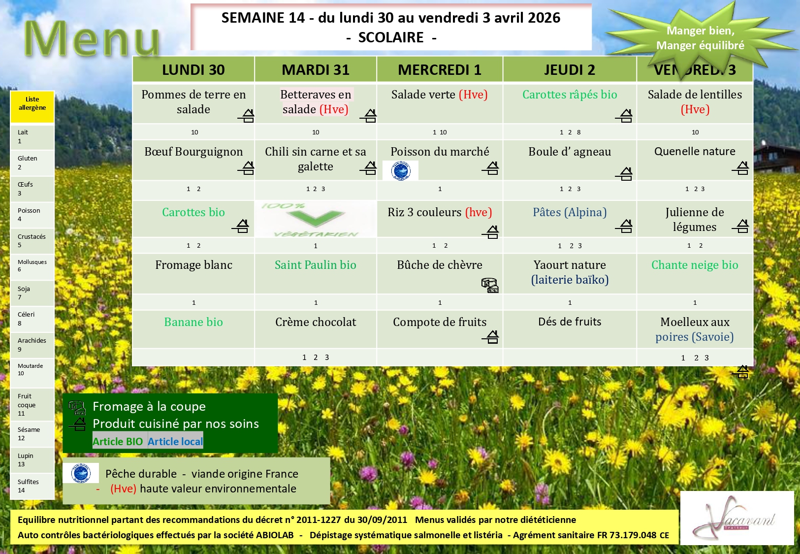Click the house icon beside Bœuf Bourguignon
The height and width of the screenshot is (554, 800).
[x=247, y=168]
